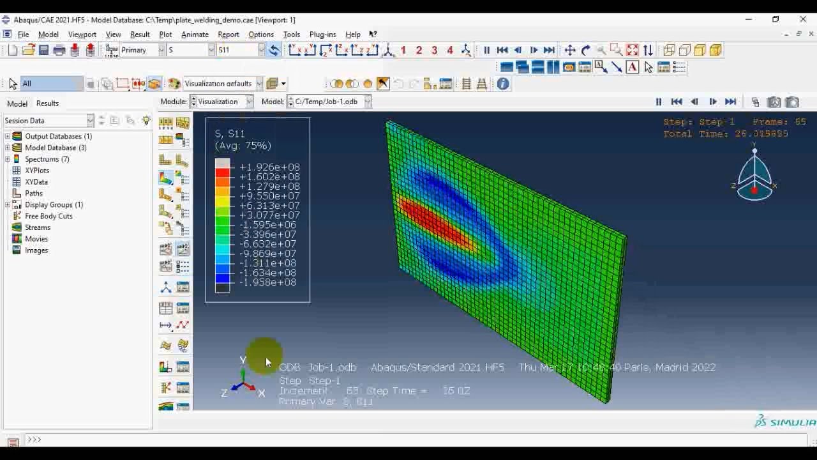
Task: Click the viewport capture camera icon
Action: (792, 102)
